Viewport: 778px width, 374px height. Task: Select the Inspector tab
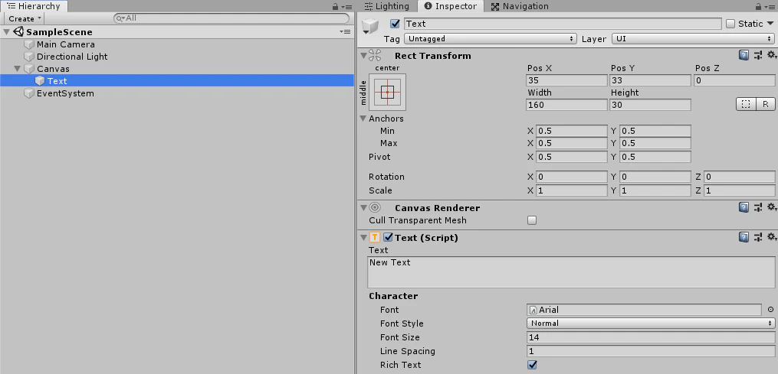(451, 6)
